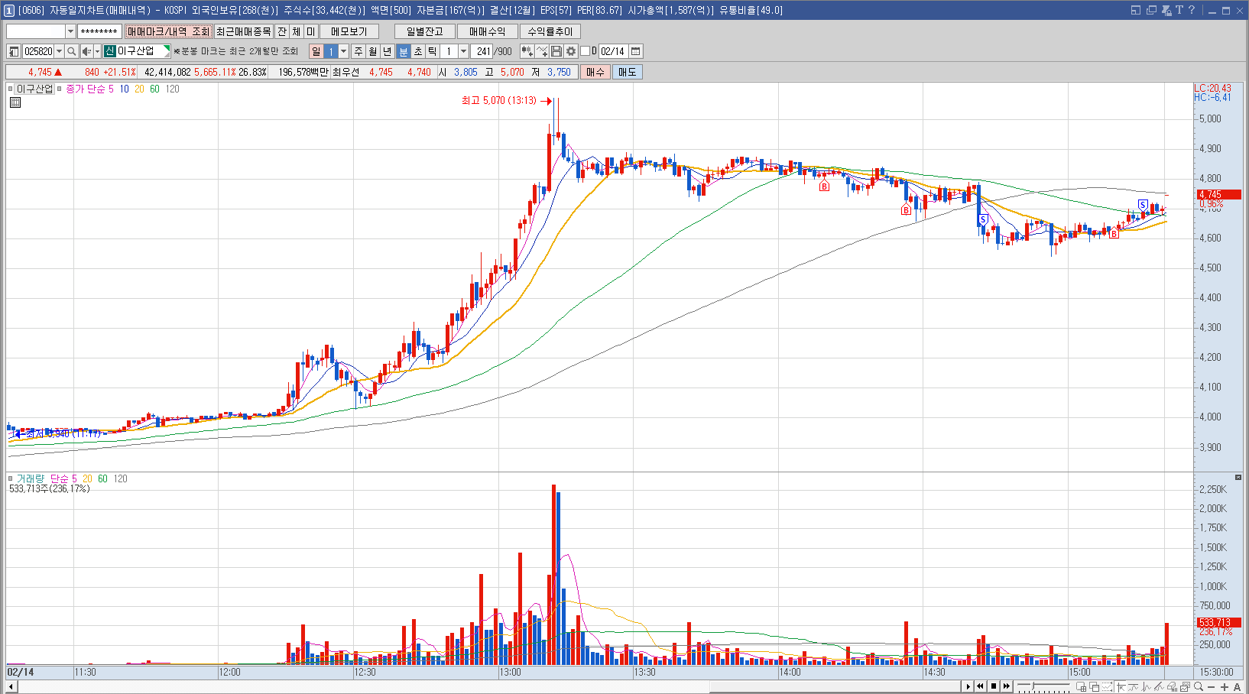Select 틱 tick period toggle
This screenshot has height=694, width=1249.
point(432,51)
